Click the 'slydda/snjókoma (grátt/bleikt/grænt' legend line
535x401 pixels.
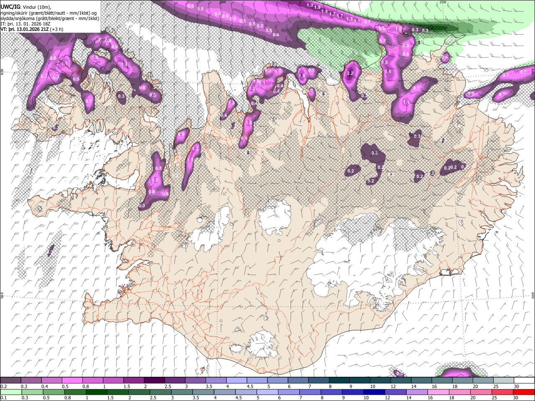50,18
